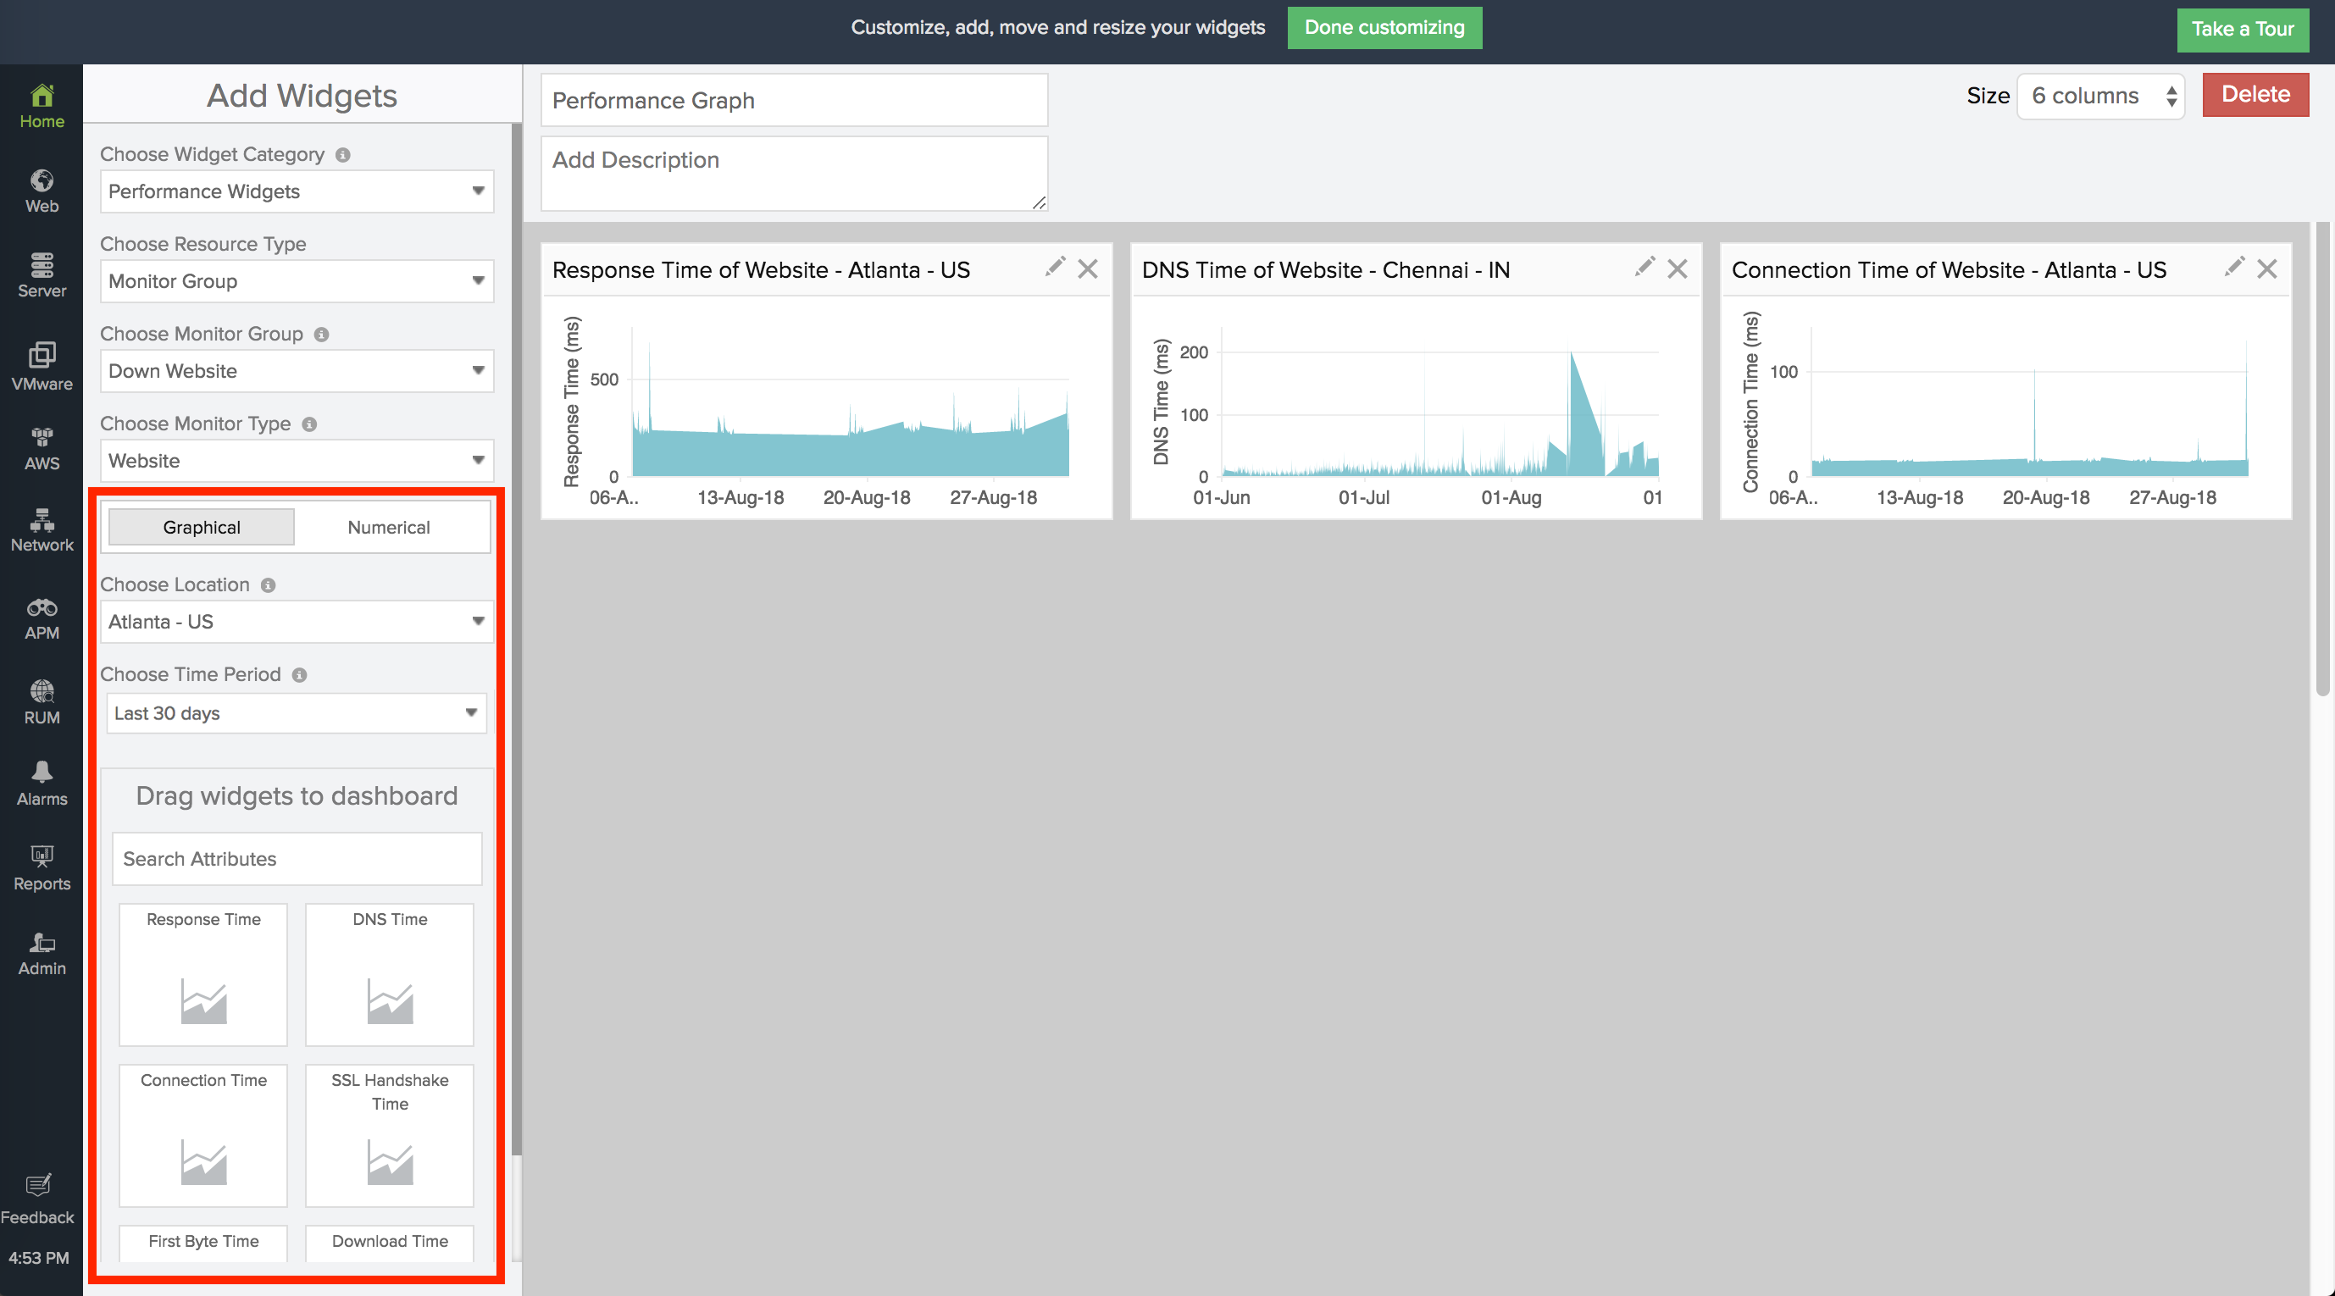Select the Graphical display mode
2335x1296 pixels.
click(x=200, y=527)
